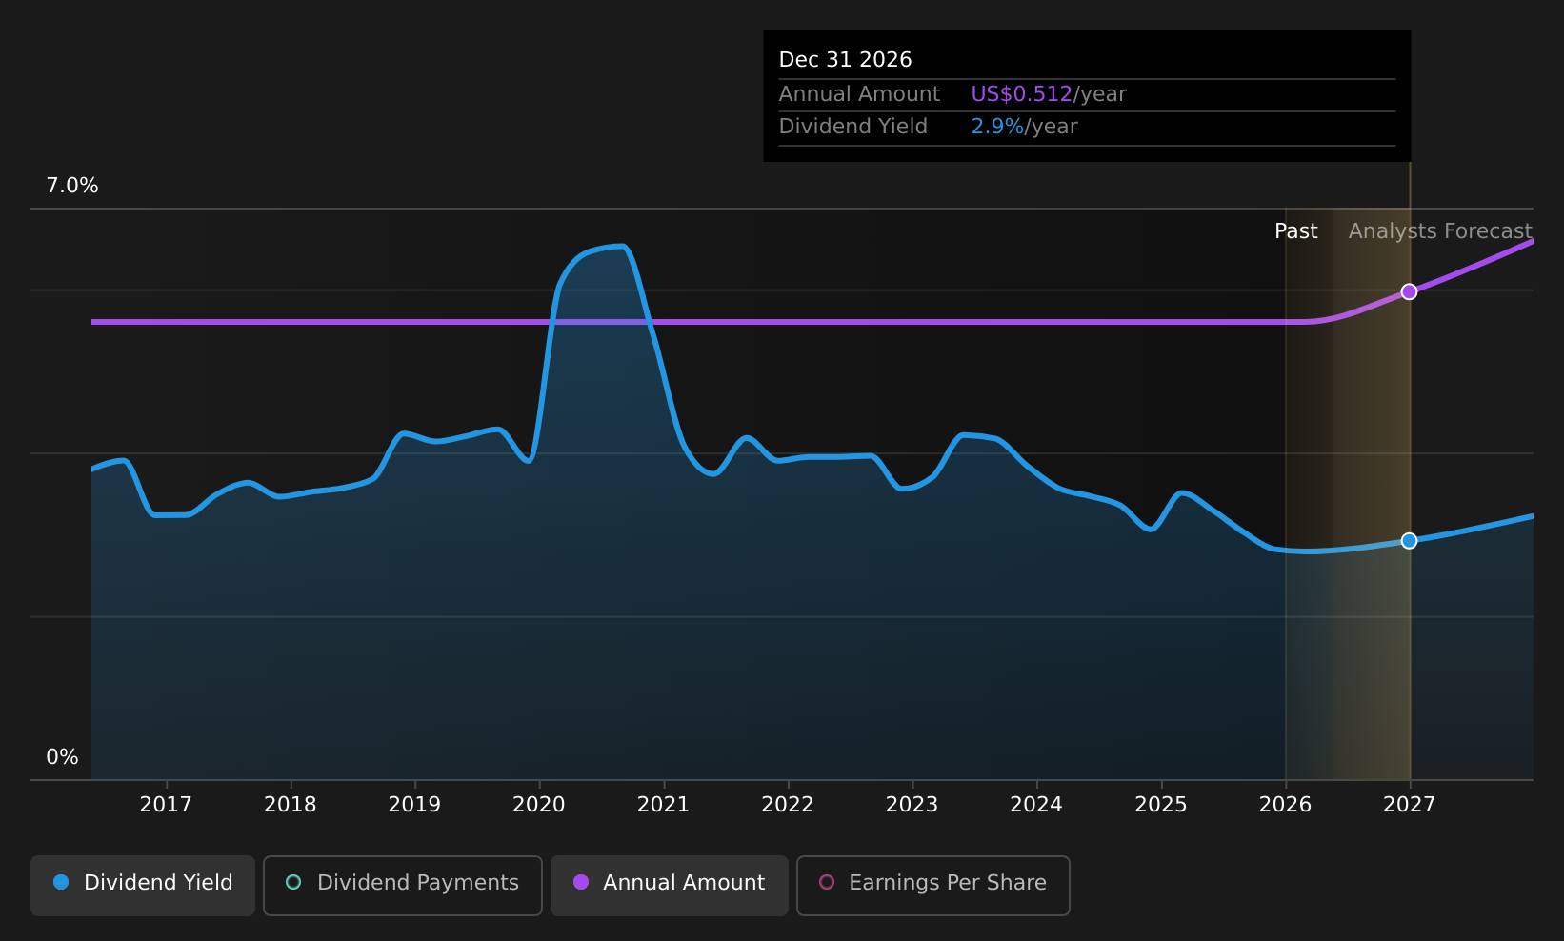The width and height of the screenshot is (1564, 941).
Task: Click the 2021 x-axis label
Action: 663,805
